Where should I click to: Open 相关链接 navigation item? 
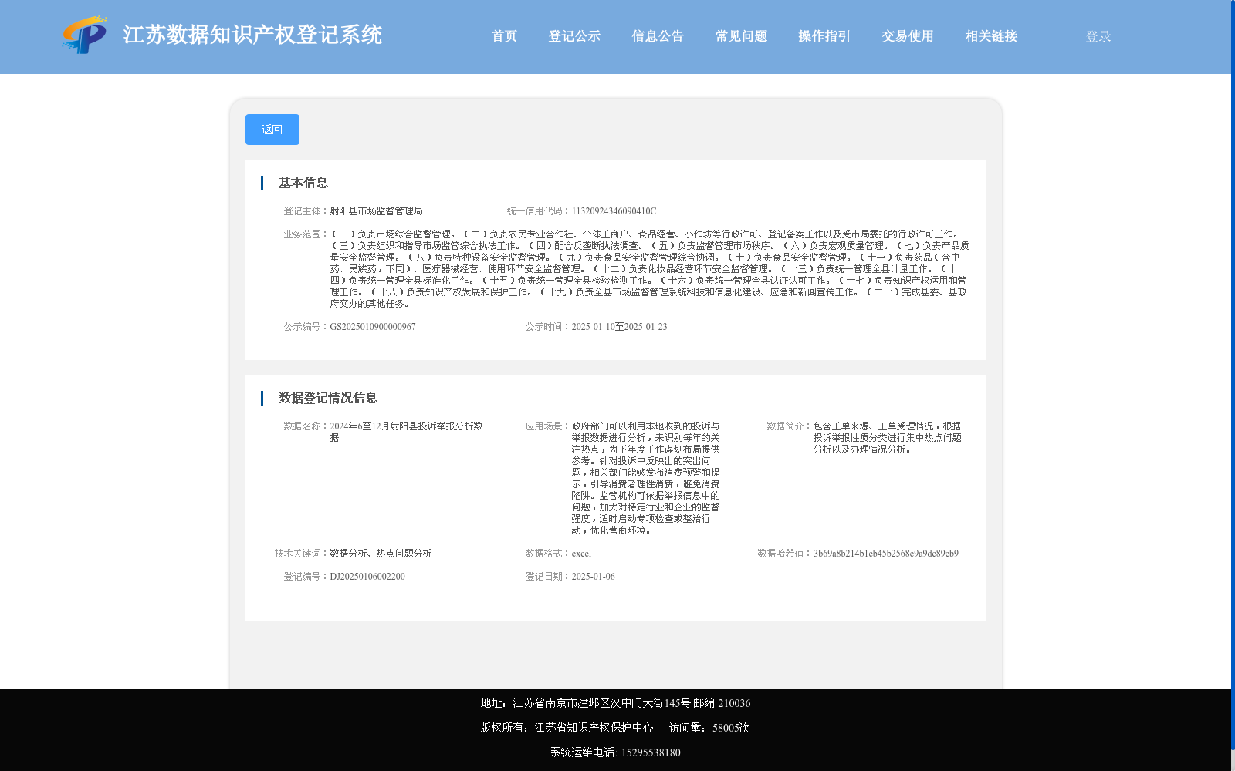coord(991,36)
